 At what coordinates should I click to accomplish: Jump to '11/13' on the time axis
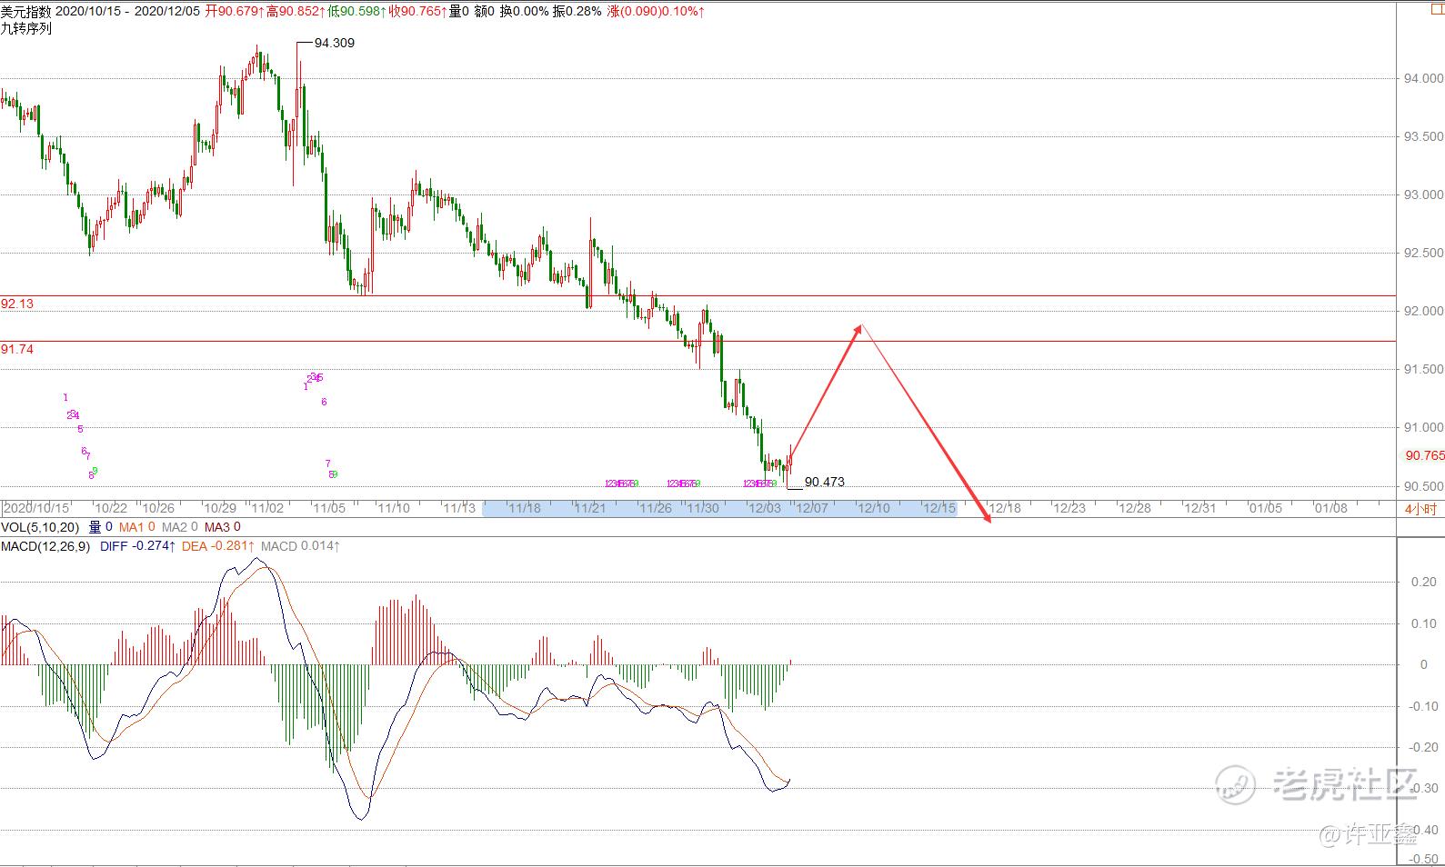tap(459, 508)
